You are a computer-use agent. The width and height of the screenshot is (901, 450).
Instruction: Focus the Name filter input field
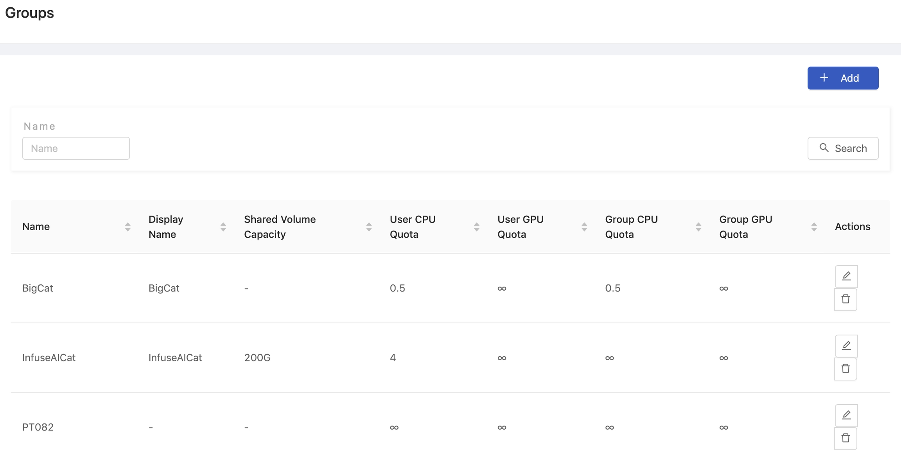76,148
